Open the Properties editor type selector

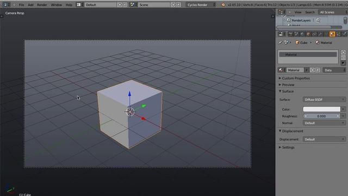click(282, 34)
